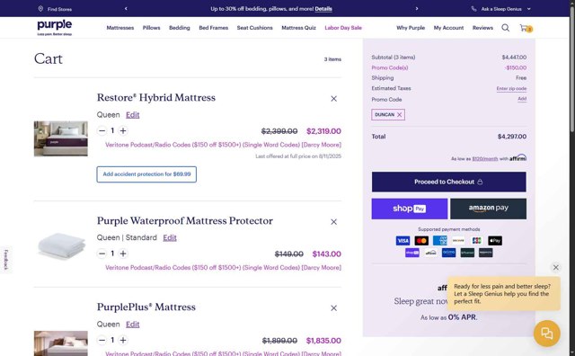
Task: Show previous promo banner with left arrow
Action: pyautogui.click(x=126, y=8)
